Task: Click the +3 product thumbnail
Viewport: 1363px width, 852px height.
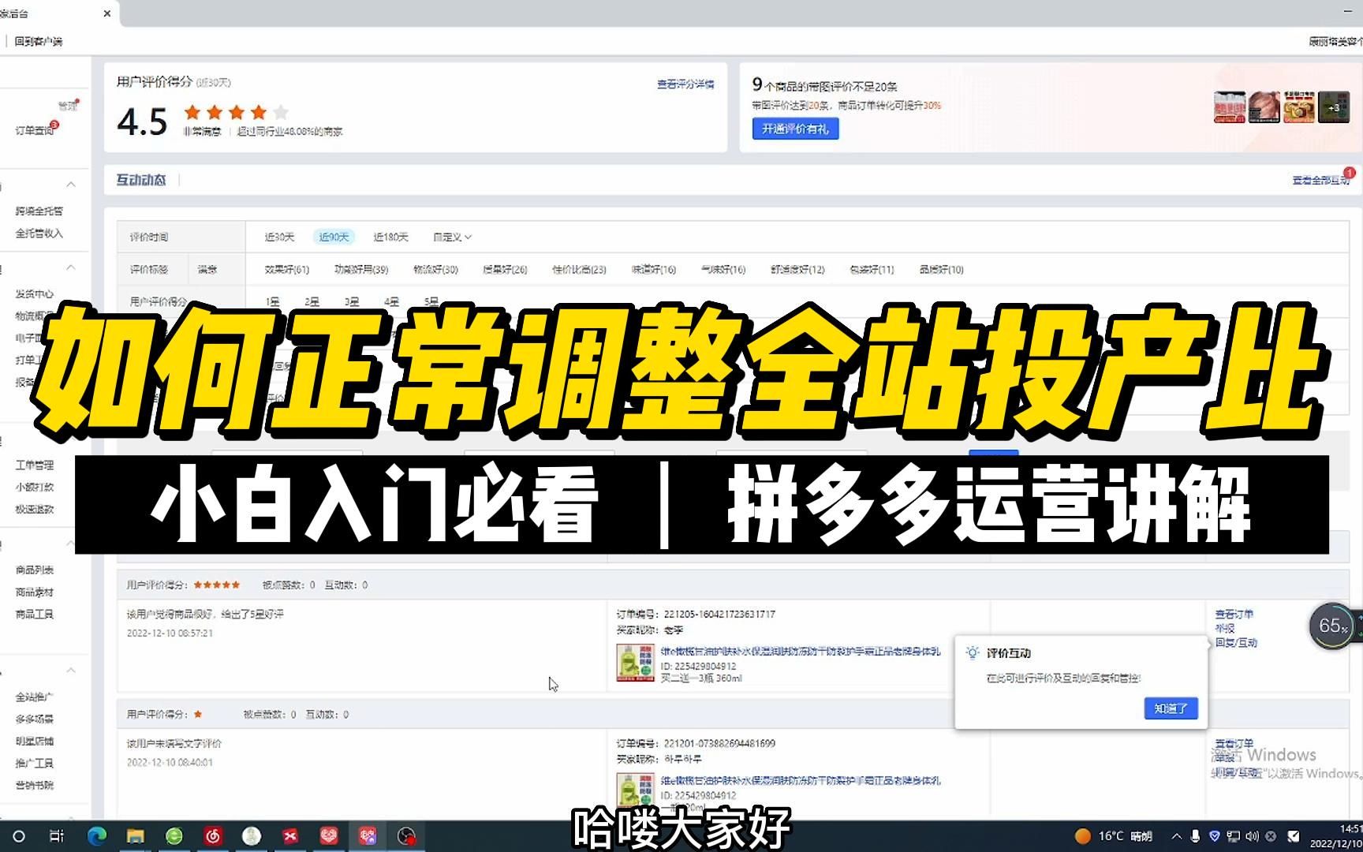Action: click(1334, 107)
